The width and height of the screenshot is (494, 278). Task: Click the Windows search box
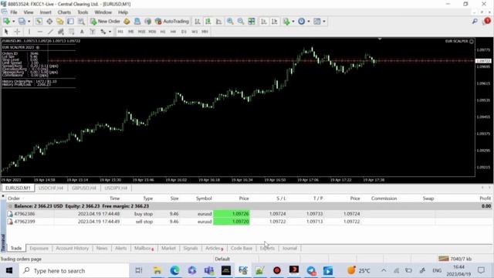(74, 270)
